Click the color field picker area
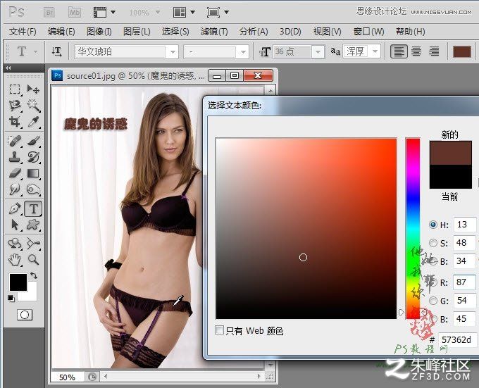Image resolution: width=479 pixels, height=388 pixels. point(306,229)
